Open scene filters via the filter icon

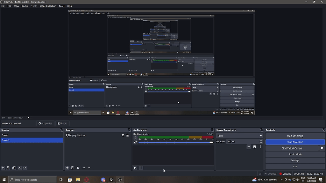coord(14,168)
